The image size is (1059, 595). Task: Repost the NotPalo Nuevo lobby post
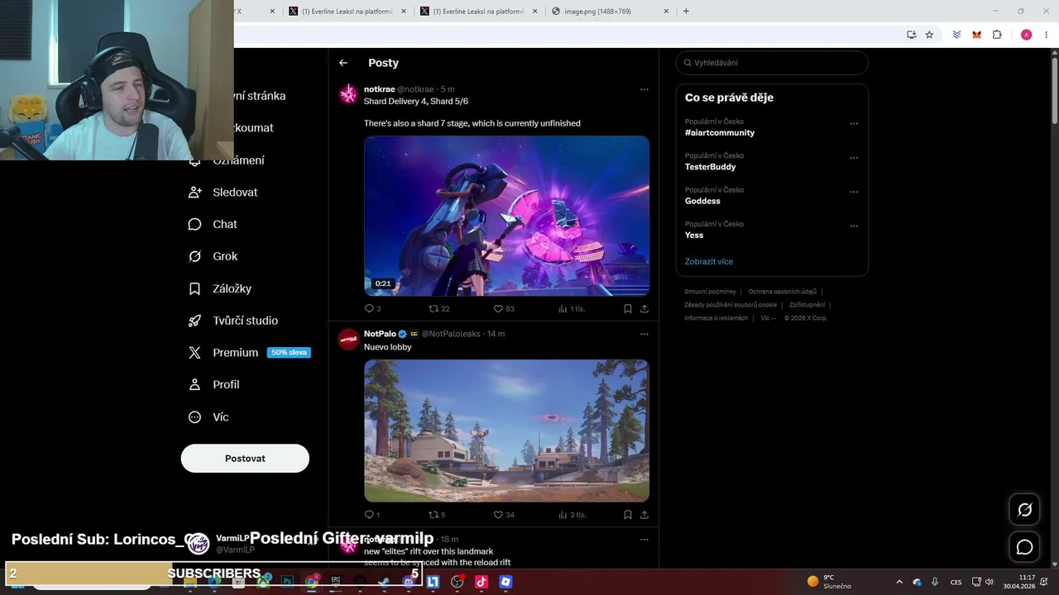pos(437,514)
